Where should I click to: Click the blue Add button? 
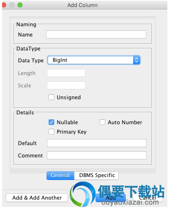(x=111, y=198)
